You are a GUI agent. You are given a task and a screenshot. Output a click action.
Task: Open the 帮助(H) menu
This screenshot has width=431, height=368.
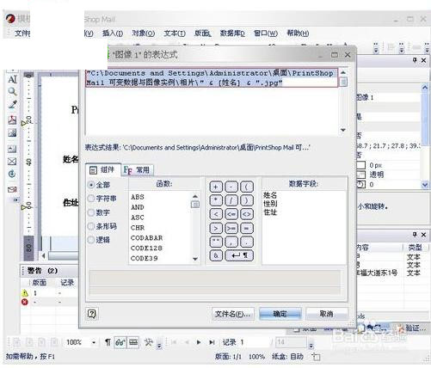tap(298, 34)
